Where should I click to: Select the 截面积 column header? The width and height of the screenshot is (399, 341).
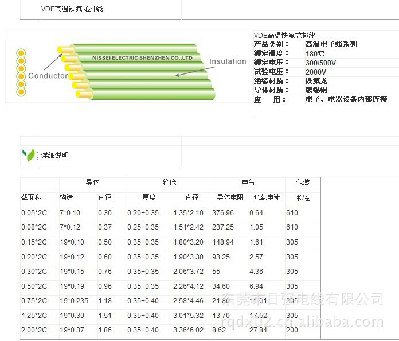(x=32, y=197)
